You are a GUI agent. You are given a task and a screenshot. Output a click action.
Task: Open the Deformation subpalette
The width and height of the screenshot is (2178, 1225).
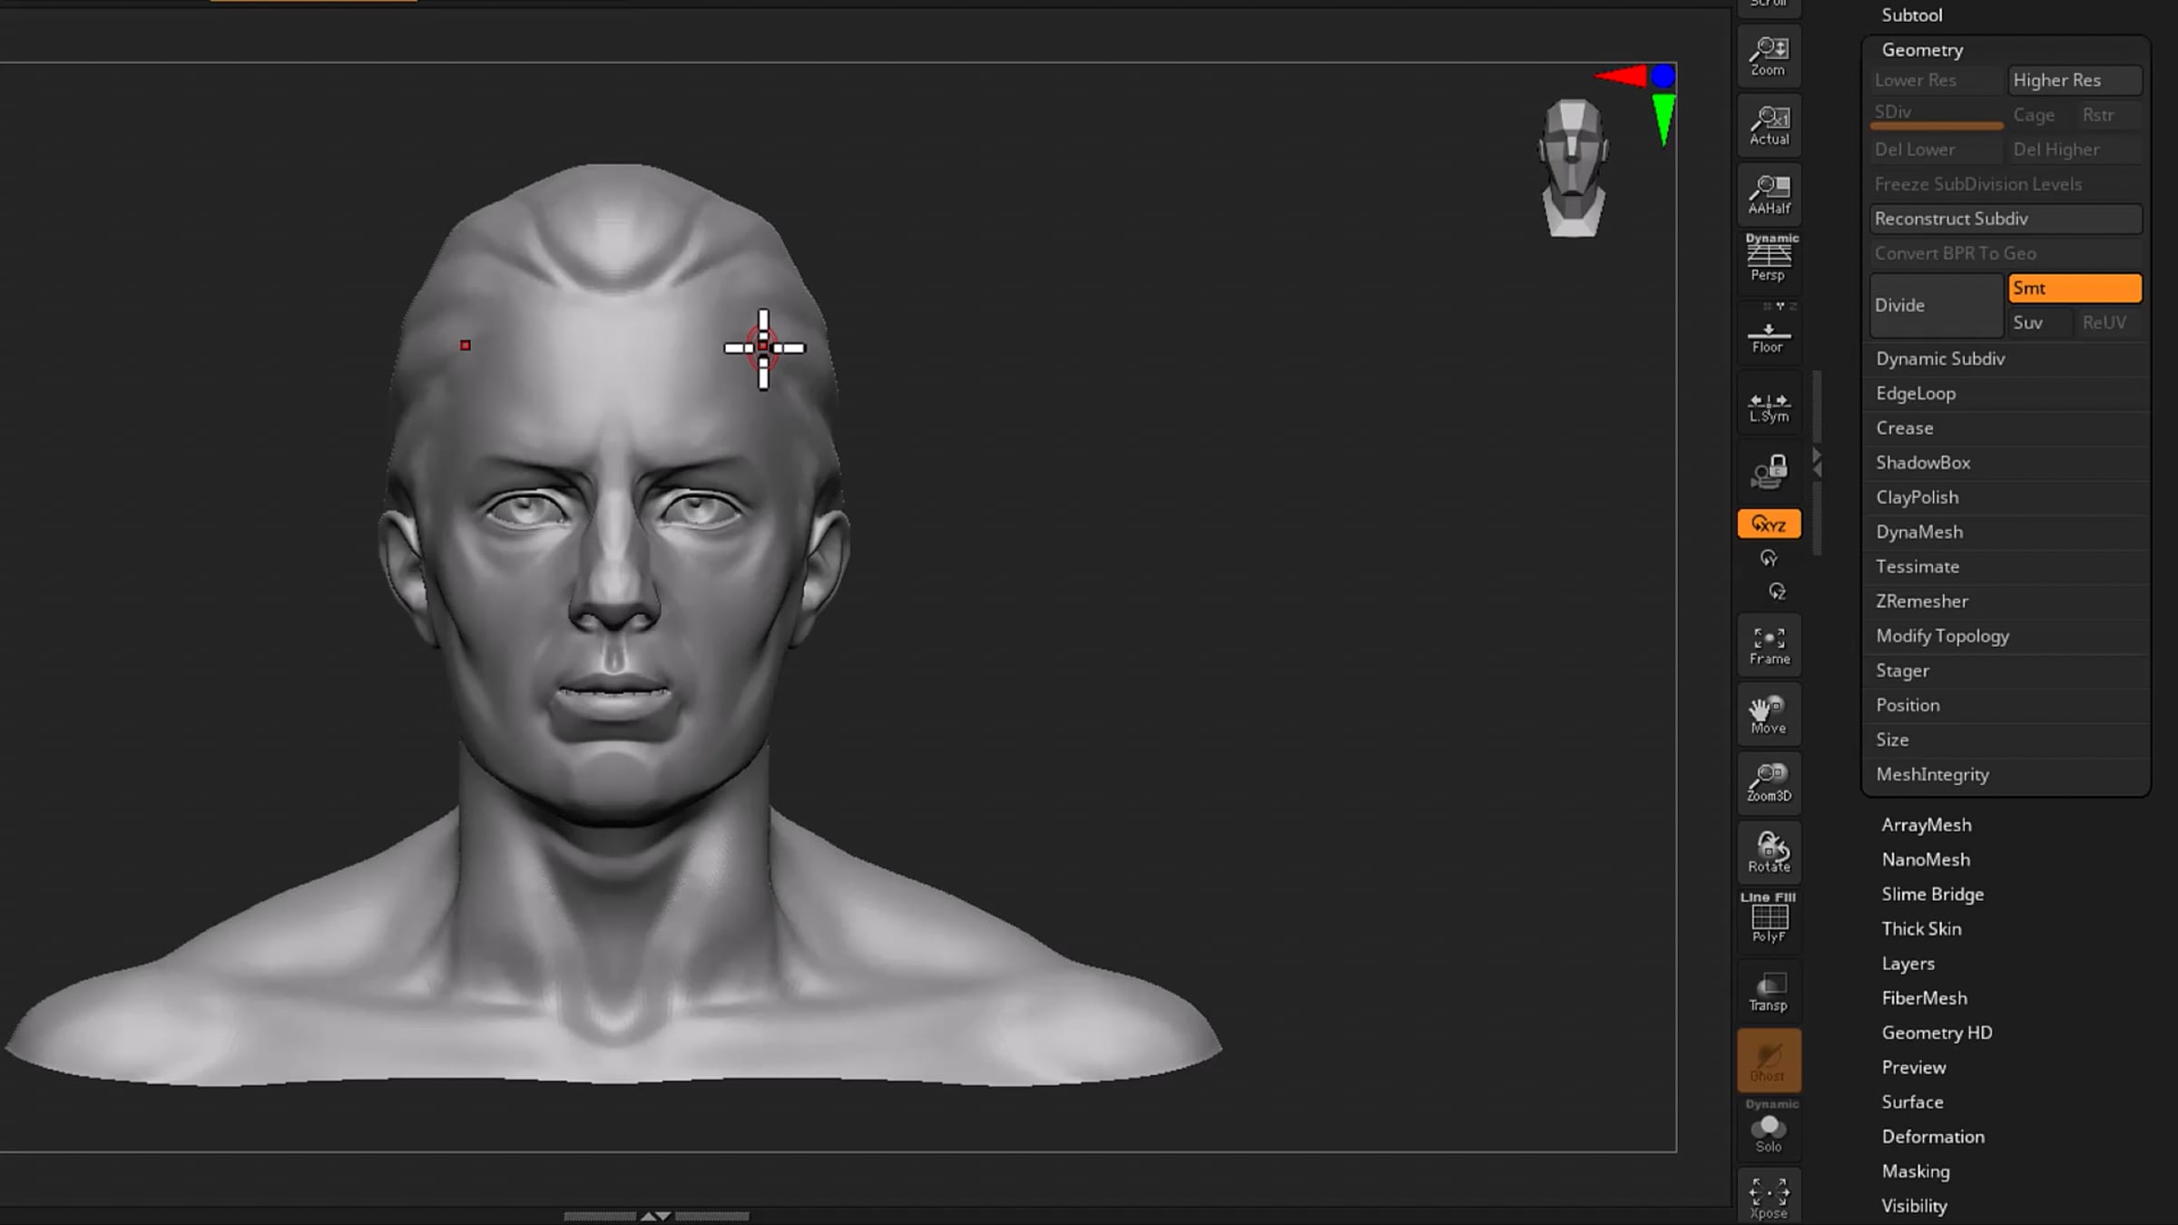1932,1136
